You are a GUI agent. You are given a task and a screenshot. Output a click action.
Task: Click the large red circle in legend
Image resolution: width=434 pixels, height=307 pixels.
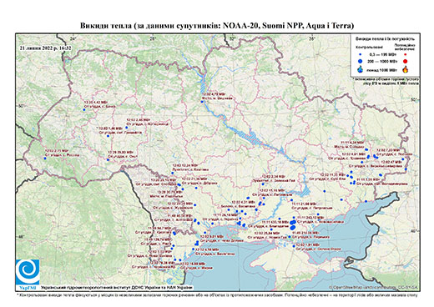[x=405, y=61]
